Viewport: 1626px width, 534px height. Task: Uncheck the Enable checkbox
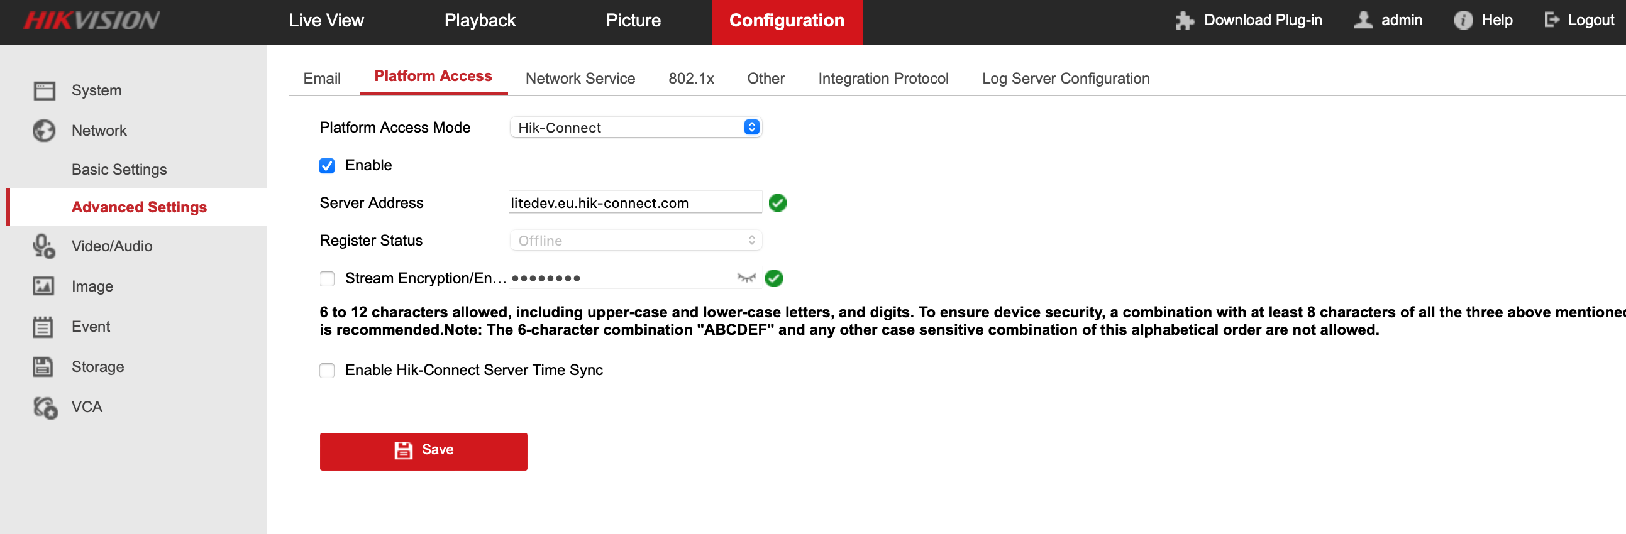(x=327, y=166)
